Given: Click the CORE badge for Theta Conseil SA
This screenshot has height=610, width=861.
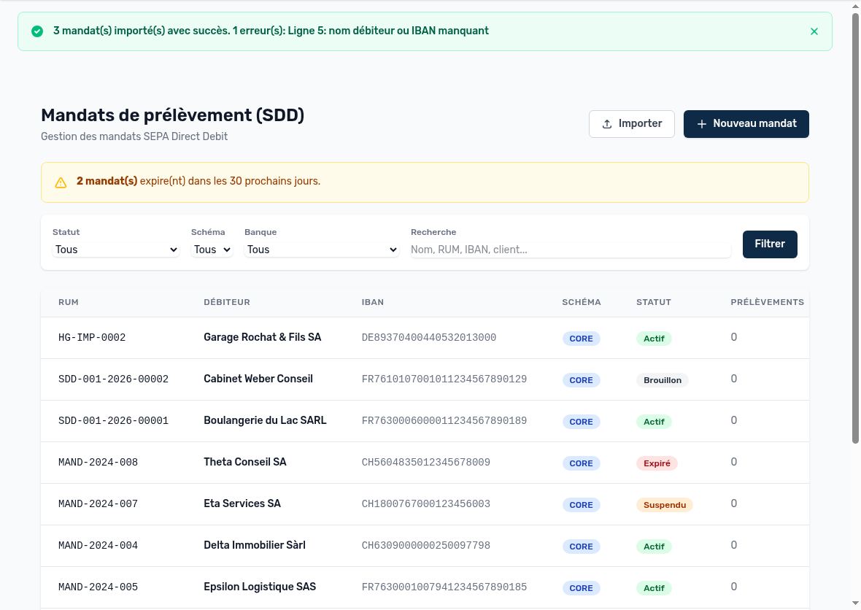Looking at the screenshot, I should point(581,463).
